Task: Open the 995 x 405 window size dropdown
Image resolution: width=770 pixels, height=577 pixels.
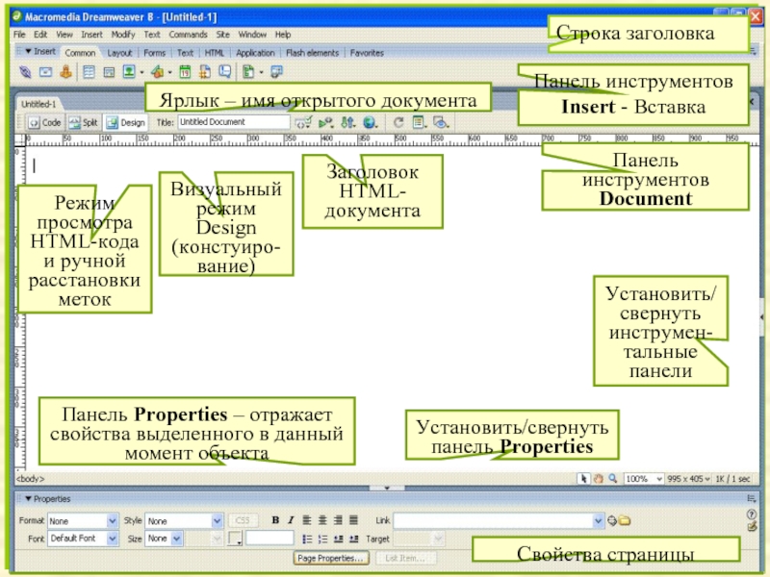Action: [688, 478]
